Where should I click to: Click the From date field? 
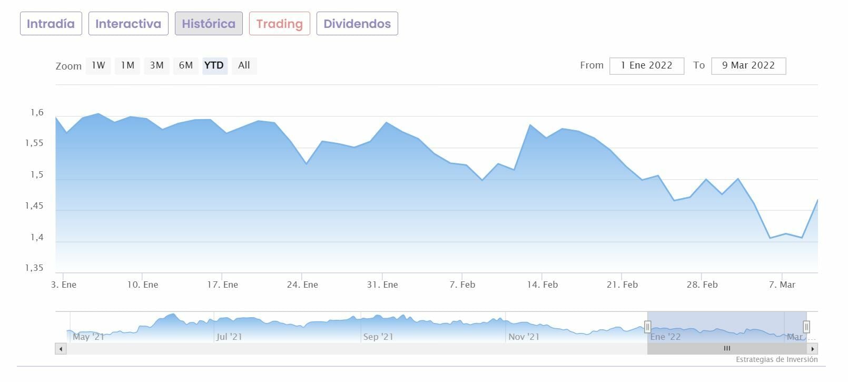(646, 65)
